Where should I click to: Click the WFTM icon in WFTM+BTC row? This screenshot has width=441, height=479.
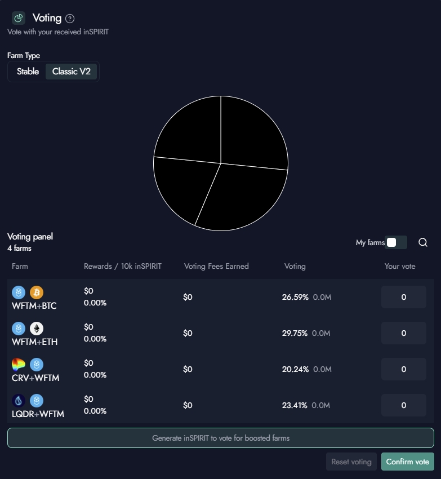(x=19, y=292)
